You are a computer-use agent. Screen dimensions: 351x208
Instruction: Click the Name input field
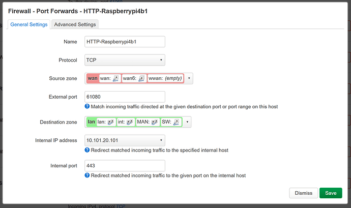click(125, 42)
